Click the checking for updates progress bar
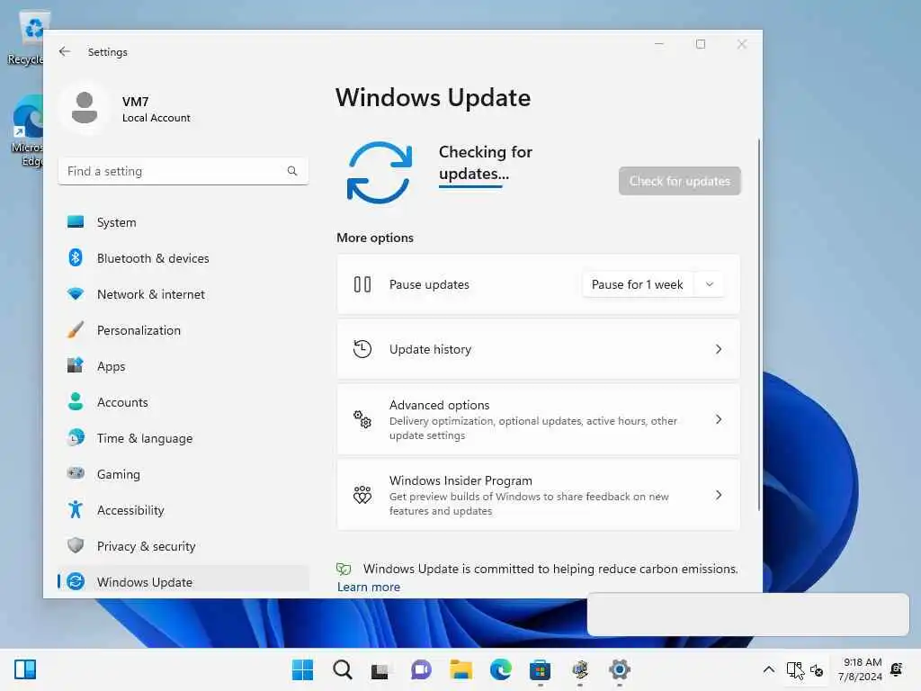 (x=470, y=187)
